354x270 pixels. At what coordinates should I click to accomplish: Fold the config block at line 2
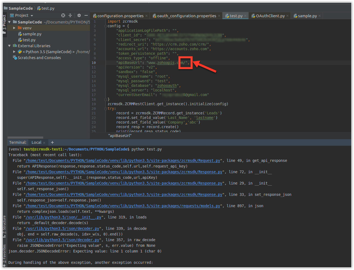pos(106,26)
